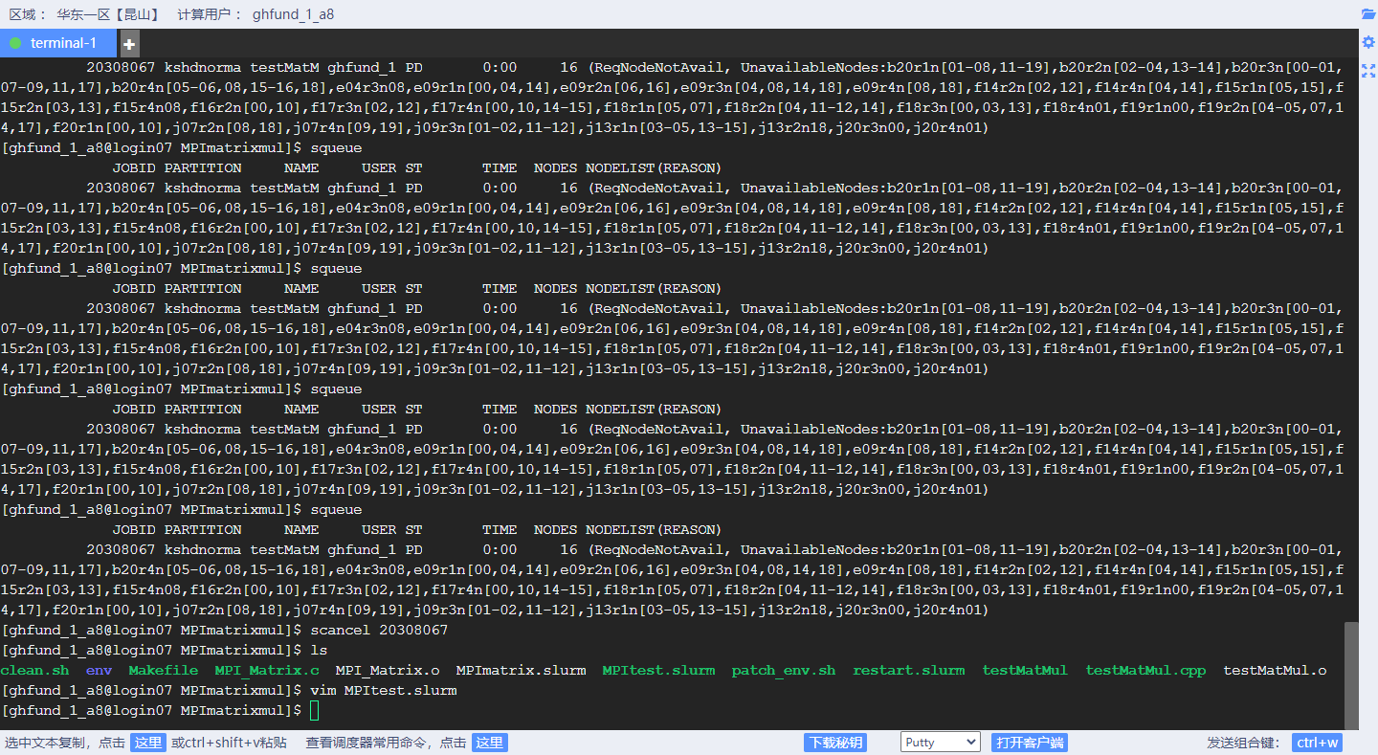1378x755 pixels.
Task: Toggle fullscreen with the expand arrows icon
Action: click(x=1368, y=71)
